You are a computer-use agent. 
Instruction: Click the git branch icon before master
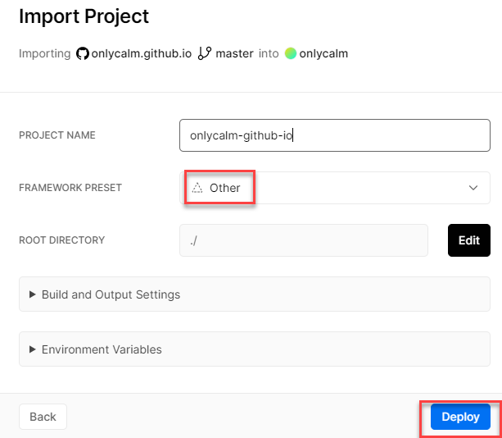[204, 53]
